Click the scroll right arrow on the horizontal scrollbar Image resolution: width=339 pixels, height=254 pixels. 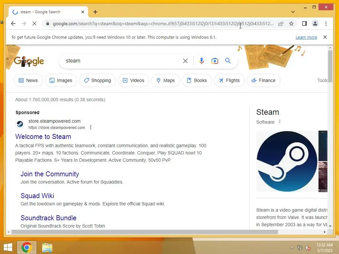point(324,232)
